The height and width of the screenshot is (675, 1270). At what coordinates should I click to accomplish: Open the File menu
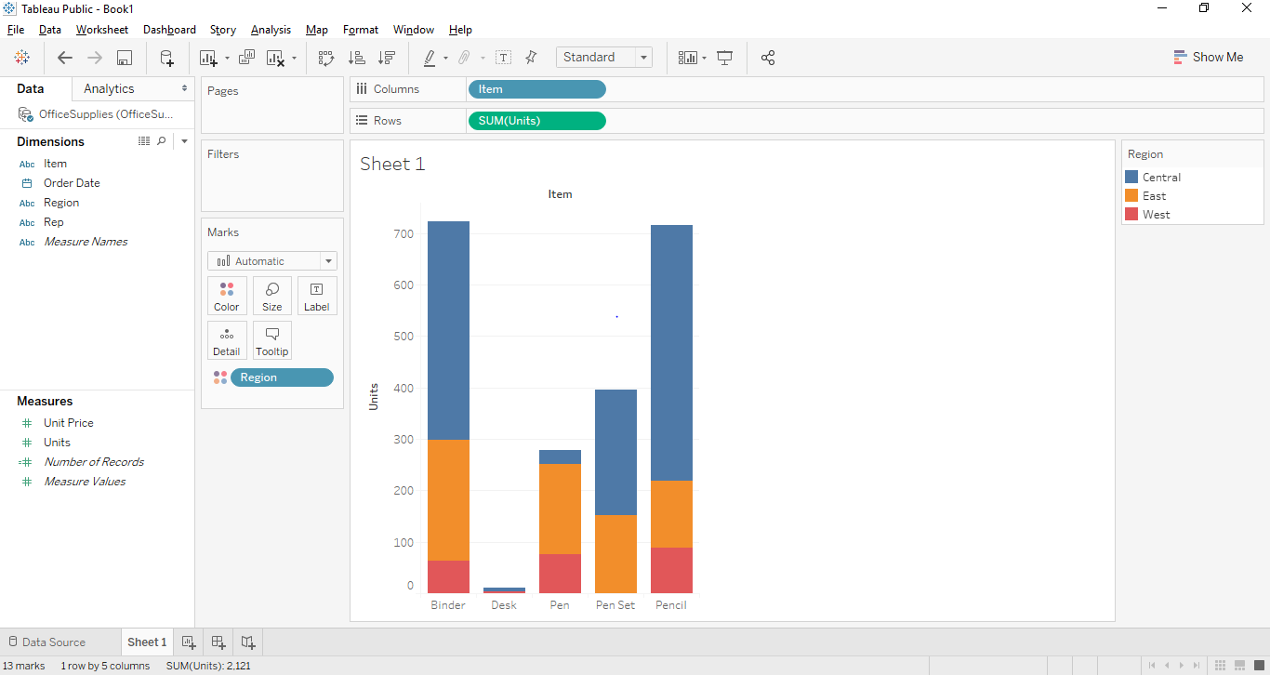click(16, 30)
